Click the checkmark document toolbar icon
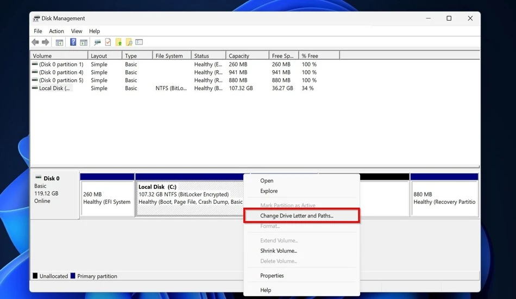The width and height of the screenshot is (516, 299). [x=108, y=42]
